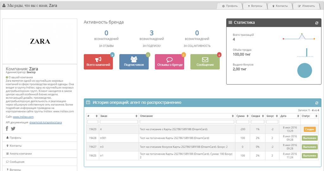The width and height of the screenshot is (324, 171).
Task: Click the Заказ column filter field
Action: tap(119, 122)
